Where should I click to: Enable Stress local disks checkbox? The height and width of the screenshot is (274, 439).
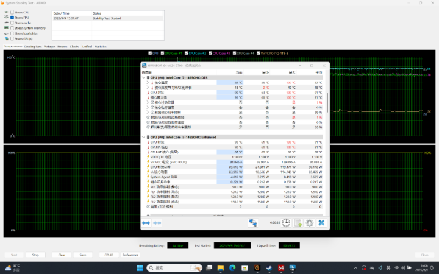point(12,33)
